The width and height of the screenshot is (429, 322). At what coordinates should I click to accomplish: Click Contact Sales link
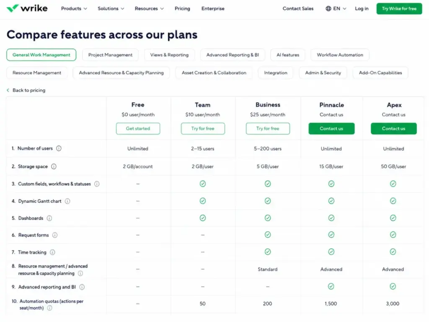[x=298, y=8]
